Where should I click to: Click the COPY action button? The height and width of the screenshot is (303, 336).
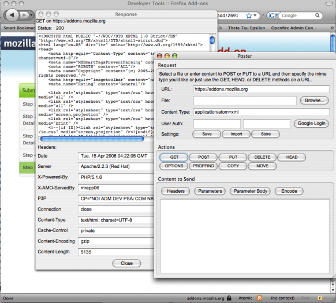[233, 166]
